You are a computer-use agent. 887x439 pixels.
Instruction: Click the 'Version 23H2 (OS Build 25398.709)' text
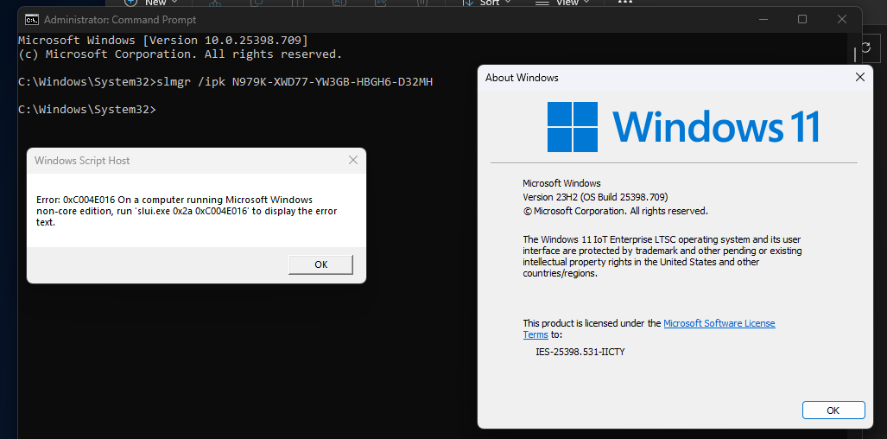click(595, 197)
